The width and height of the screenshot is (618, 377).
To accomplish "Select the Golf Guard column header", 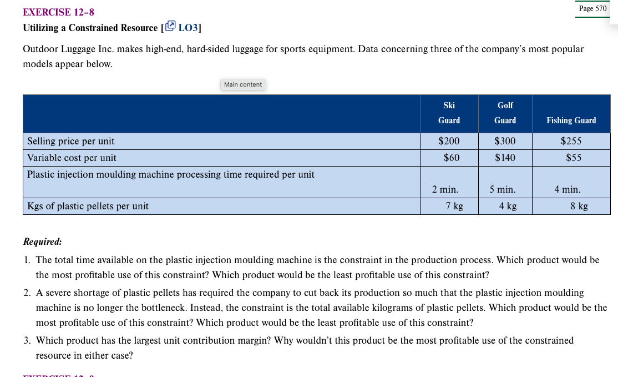I will (504, 113).
